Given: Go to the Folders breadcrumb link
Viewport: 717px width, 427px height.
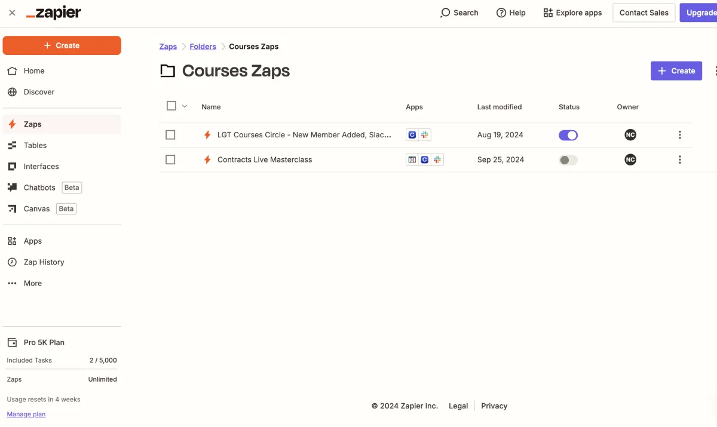Looking at the screenshot, I should pyautogui.click(x=203, y=47).
